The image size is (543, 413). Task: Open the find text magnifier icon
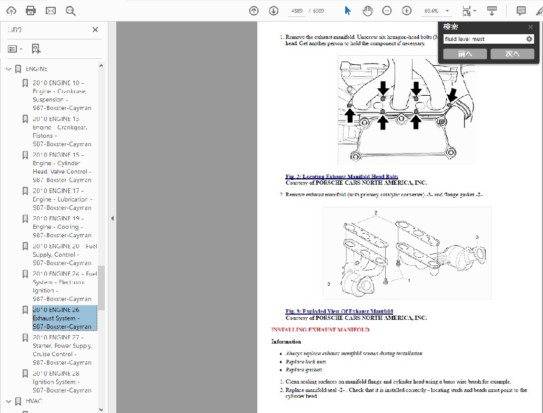click(x=71, y=11)
